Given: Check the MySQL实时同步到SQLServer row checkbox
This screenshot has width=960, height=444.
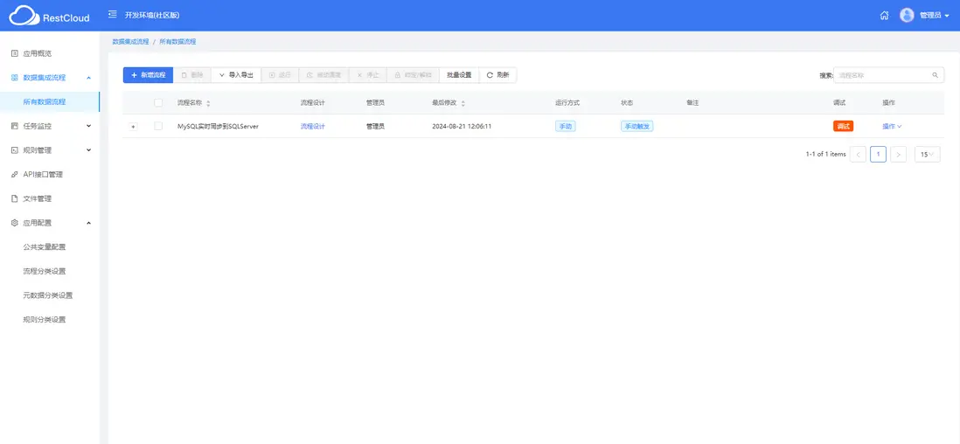Looking at the screenshot, I should 158,126.
